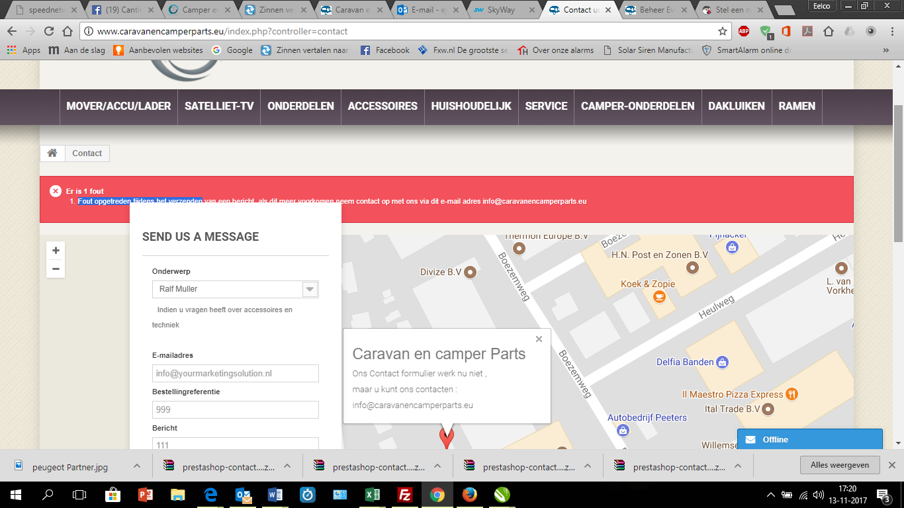Reload the page

(48, 31)
